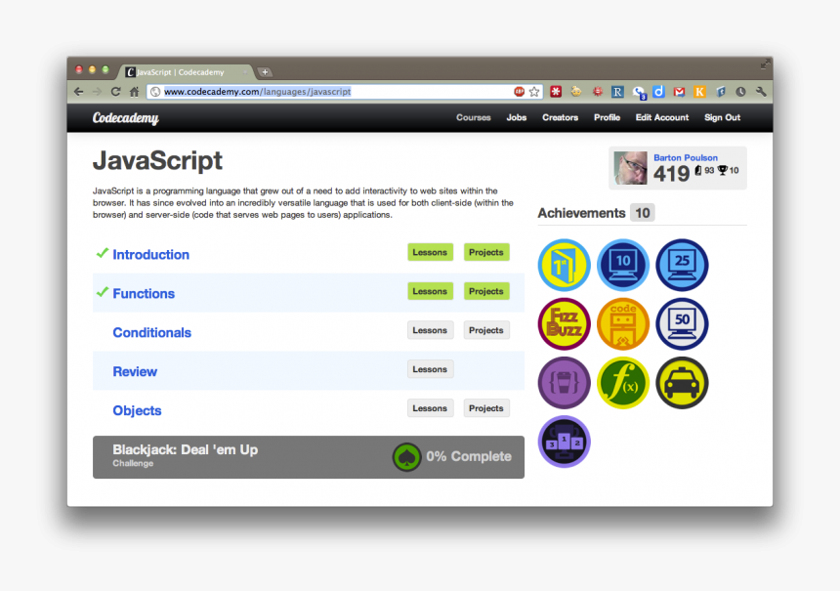Select the green f(x) functions badge
Screen dimensions: 840x591
click(623, 383)
